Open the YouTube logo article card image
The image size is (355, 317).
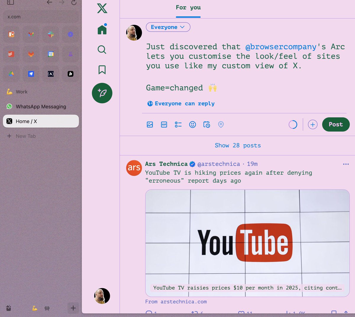coord(247,243)
